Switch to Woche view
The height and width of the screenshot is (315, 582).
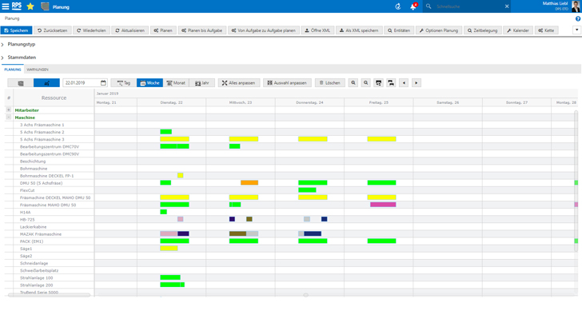tap(149, 82)
